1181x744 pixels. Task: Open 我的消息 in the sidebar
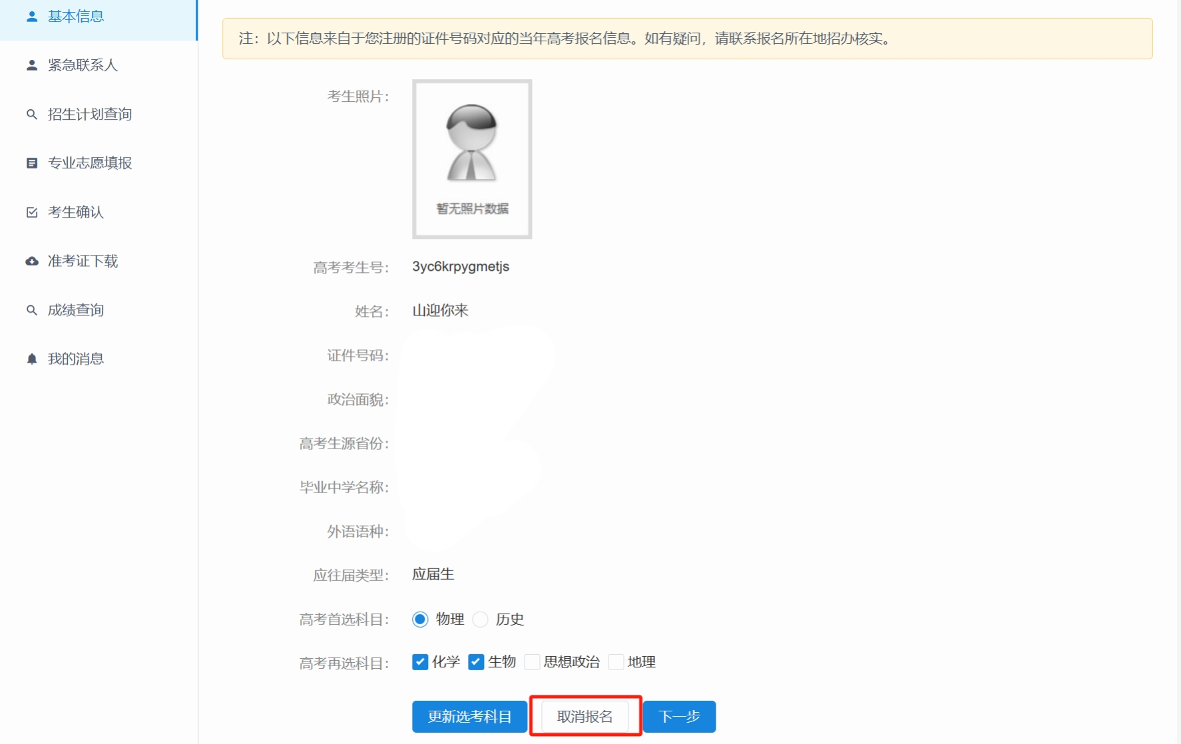[x=99, y=359]
